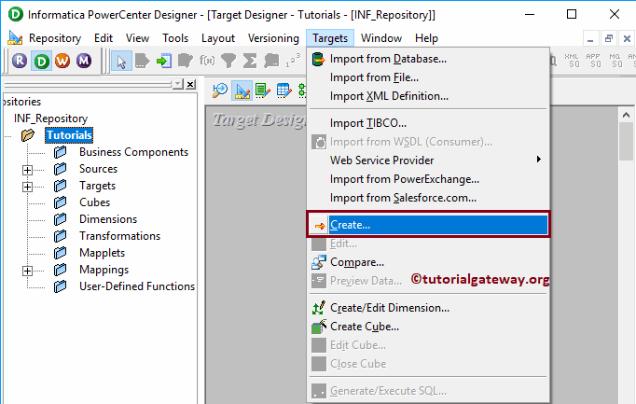Select Transformations in the tree
This screenshot has height=404, width=636.
[x=119, y=236]
